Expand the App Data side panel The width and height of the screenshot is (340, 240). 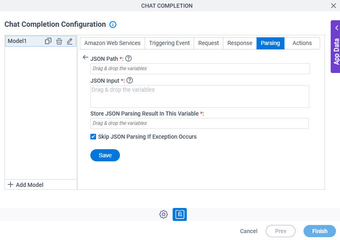336,47
